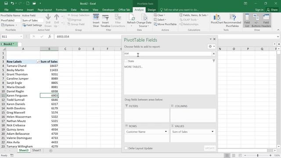
Task: Select cell with Tamara Chand
Action: (23, 66)
